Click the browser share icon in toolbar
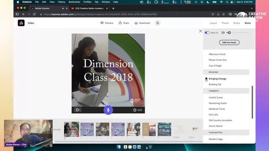The image size is (269, 151). [x=218, y=14]
